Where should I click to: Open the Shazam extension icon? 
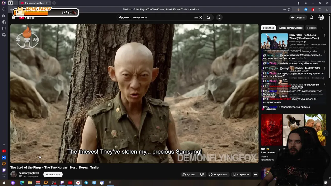(306, 9)
